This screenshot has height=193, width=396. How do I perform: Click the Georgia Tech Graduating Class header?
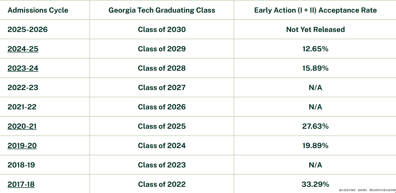tap(162, 10)
